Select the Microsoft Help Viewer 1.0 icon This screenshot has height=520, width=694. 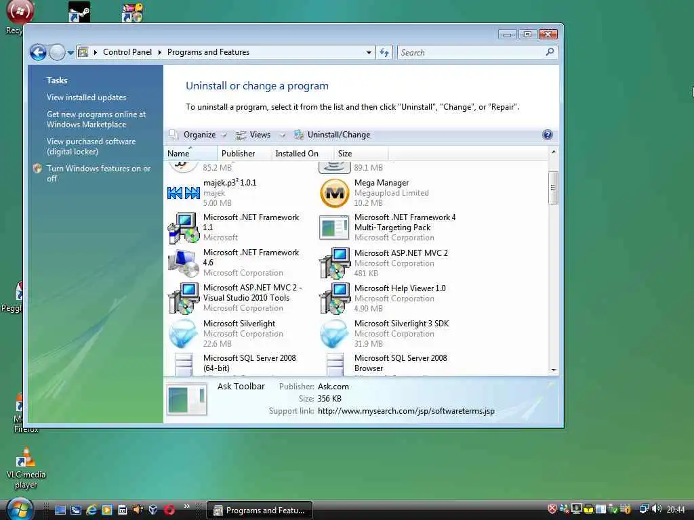click(335, 299)
